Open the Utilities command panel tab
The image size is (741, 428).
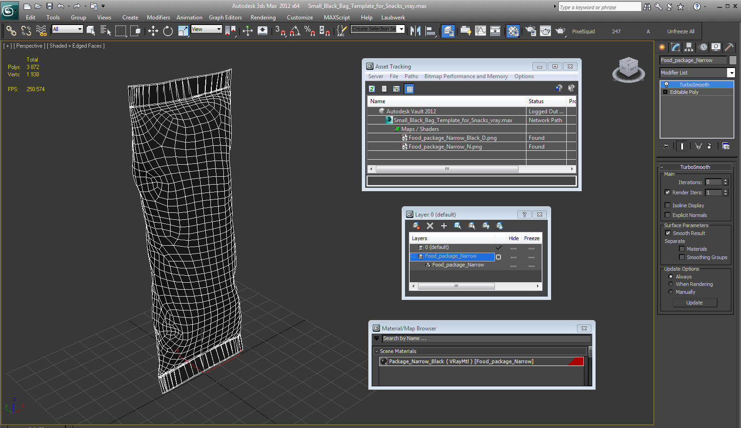(729, 47)
